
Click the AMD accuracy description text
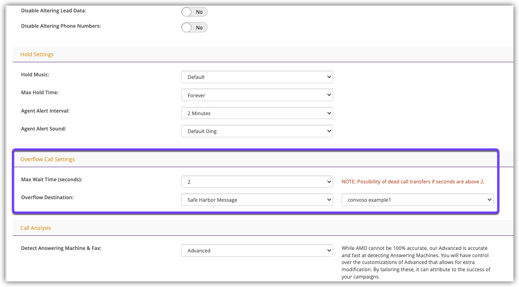tap(416, 262)
